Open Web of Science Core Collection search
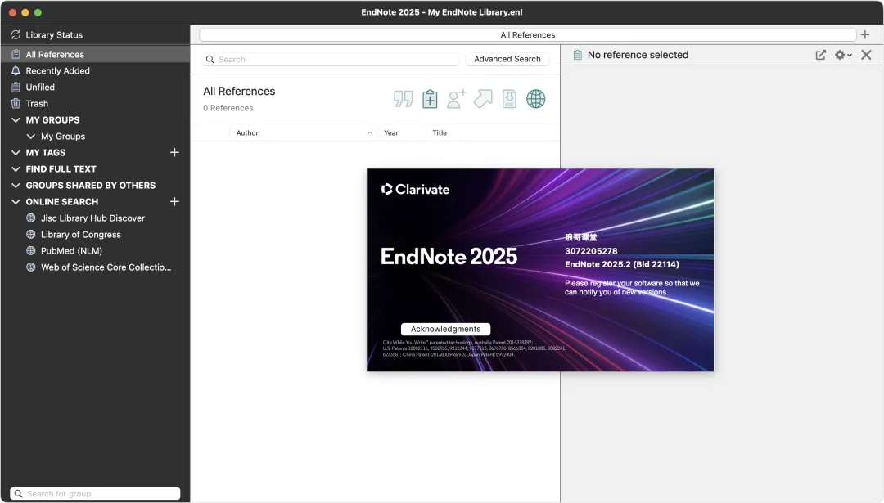The image size is (884, 503). click(x=106, y=267)
